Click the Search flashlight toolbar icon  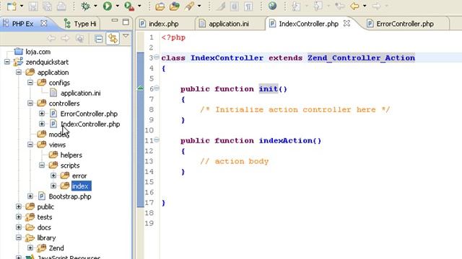[x=189, y=6]
